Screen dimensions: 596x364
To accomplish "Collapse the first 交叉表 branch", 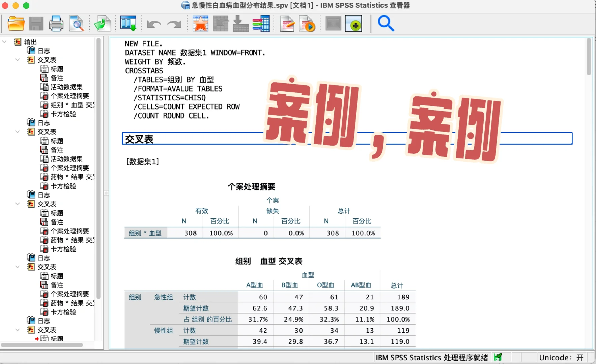I will tap(18, 60).
